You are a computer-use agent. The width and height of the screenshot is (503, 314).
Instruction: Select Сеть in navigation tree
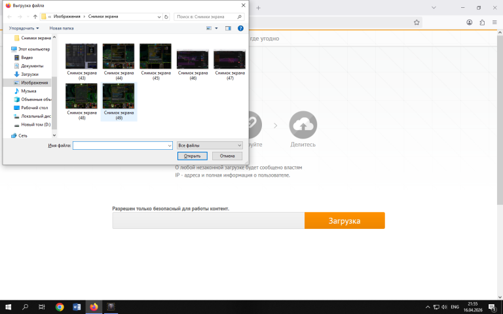[x=19, y=135]
